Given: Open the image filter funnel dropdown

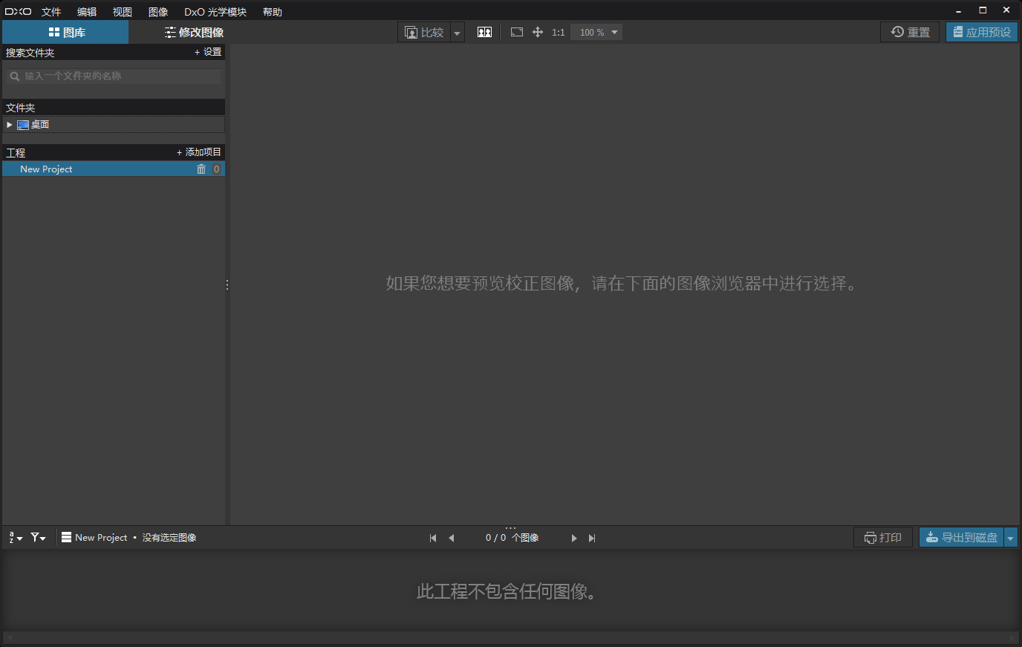Looking at the screenshot, I should [38, 538].
